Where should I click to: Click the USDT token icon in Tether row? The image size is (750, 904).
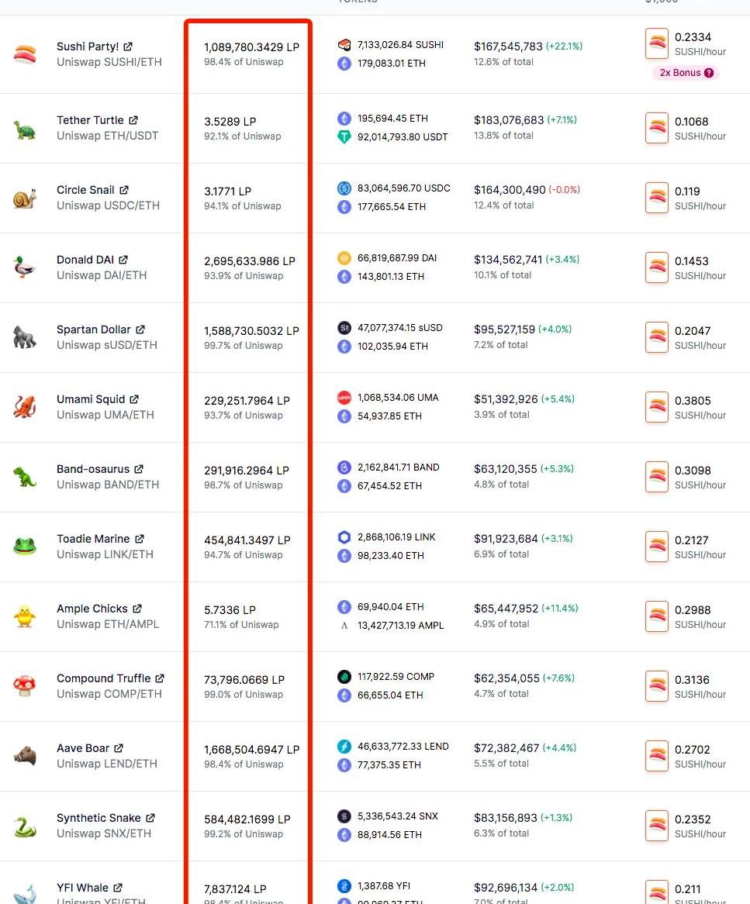click(344, 137)
